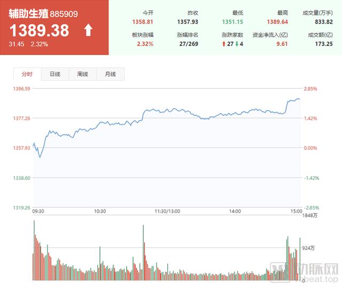Click the red rising-count arrow near 27
Screen dimensions: 342x287
[x=223, y=44]
